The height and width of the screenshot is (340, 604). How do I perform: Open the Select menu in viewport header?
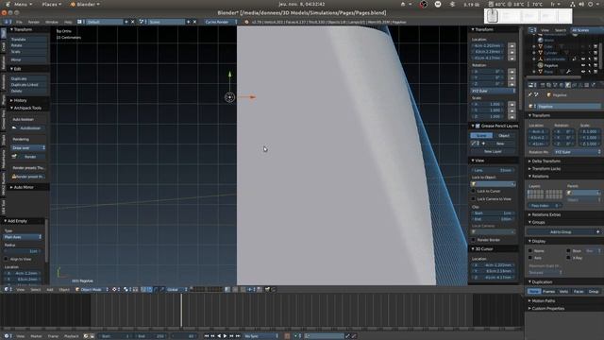[x=35, y=289]
